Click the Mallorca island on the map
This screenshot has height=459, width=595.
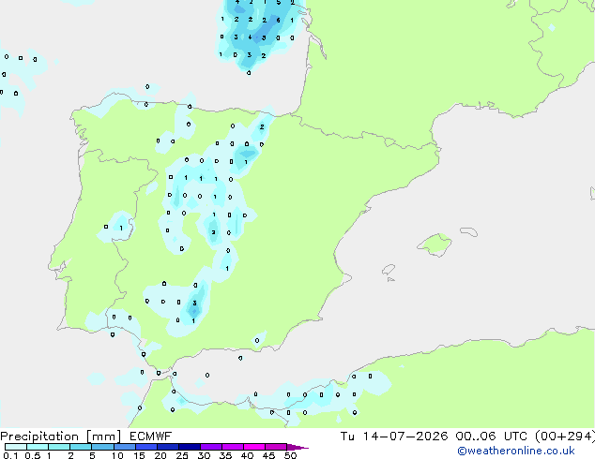[x=435, y=244]
